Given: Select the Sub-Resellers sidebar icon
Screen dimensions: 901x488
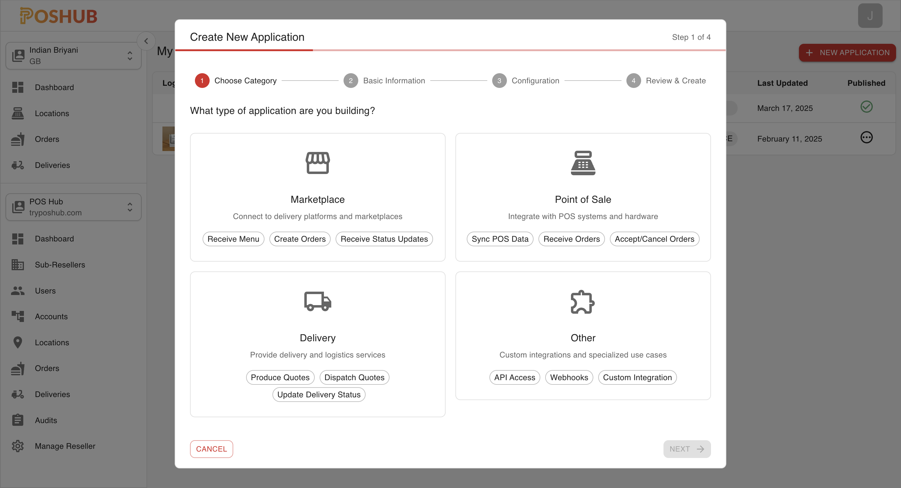Looking at the screenshot, I should (17, 265).
